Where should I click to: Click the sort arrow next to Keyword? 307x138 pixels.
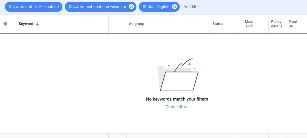click(x=37, y=24)
